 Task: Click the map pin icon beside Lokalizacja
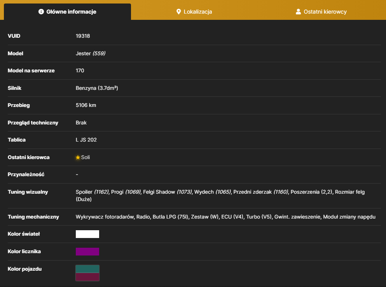[x=179, y=12]
